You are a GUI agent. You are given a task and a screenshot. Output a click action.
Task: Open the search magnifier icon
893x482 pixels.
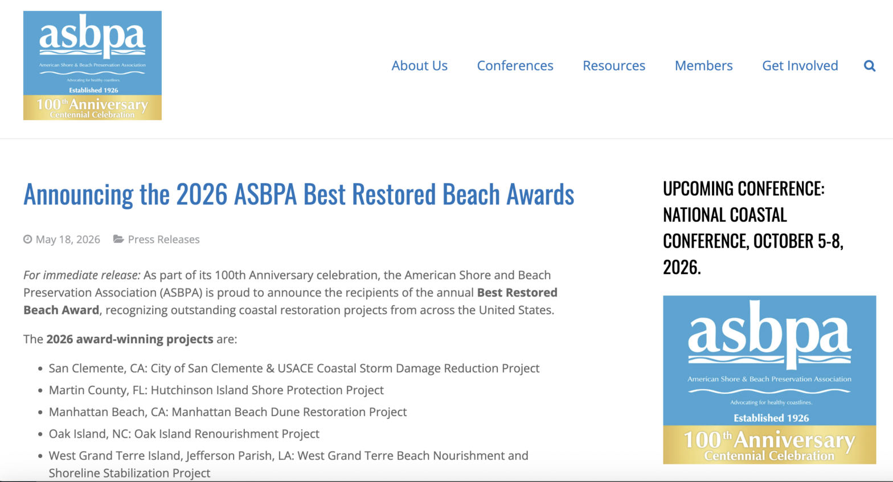point(870,66)
